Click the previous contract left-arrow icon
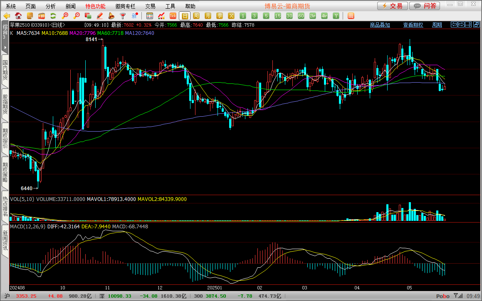 tap(454, 24)
